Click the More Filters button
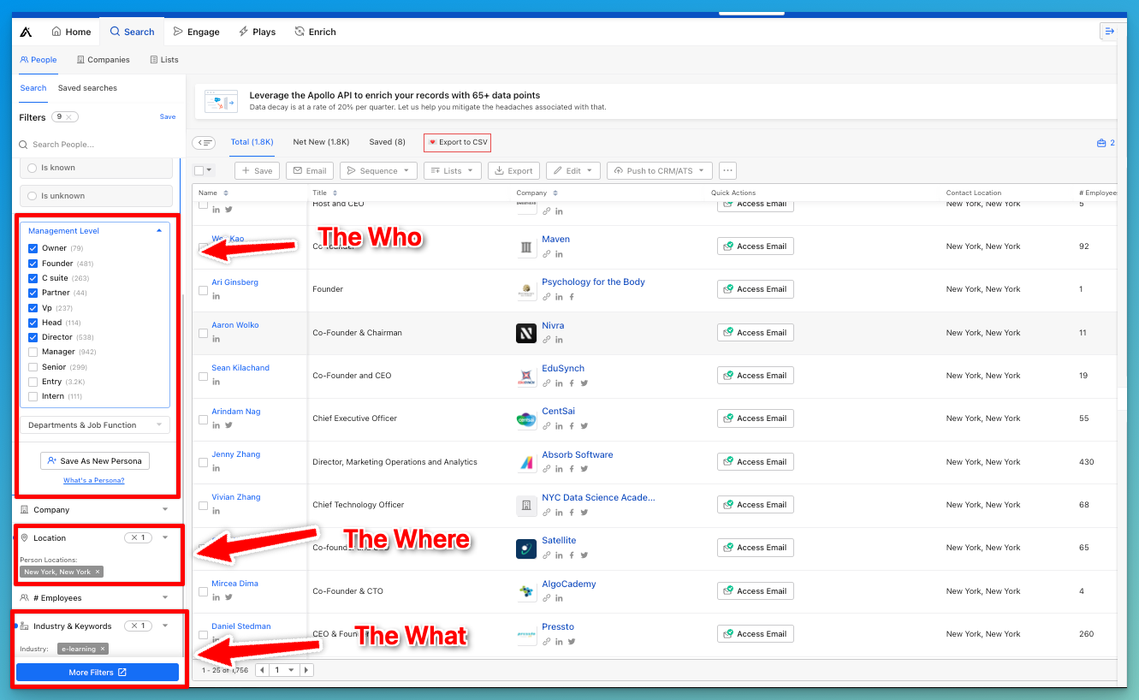 coord(98,673)
